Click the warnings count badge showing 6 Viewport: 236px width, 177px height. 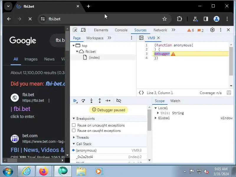point(191,30)
